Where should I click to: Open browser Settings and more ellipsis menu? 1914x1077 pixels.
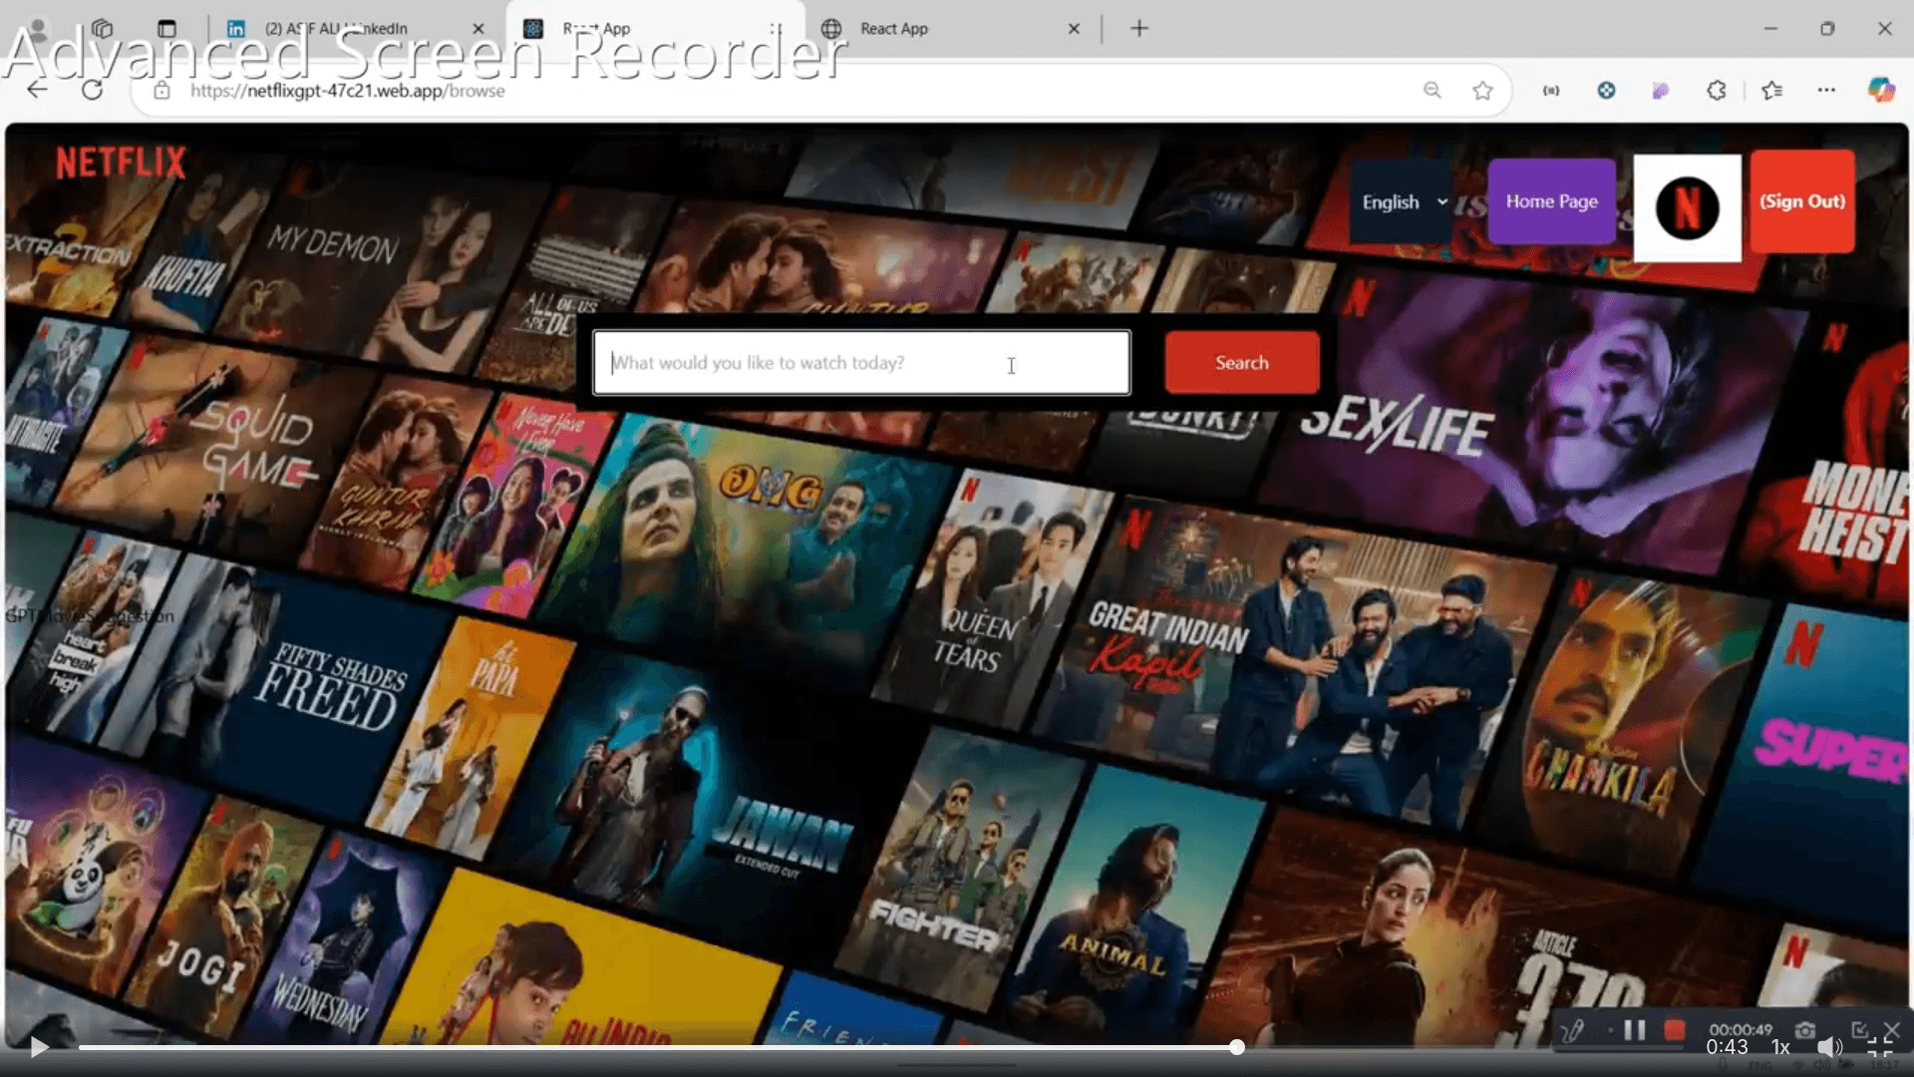(1826, 91)
